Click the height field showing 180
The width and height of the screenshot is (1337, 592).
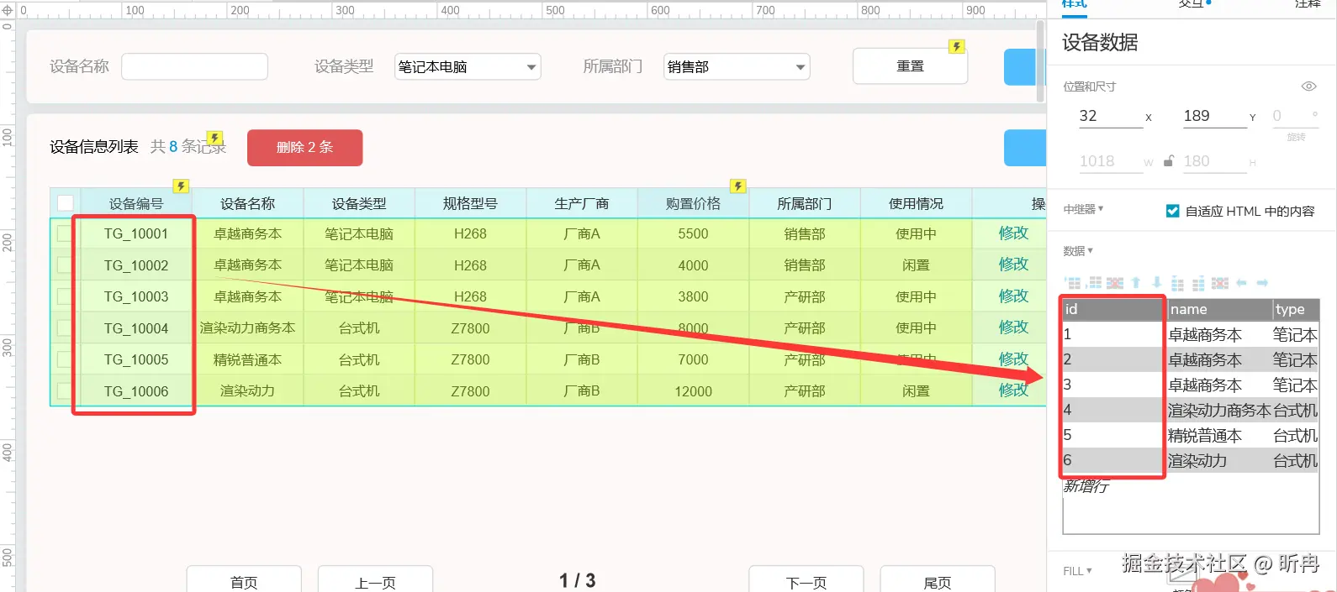pos(1215,161)
